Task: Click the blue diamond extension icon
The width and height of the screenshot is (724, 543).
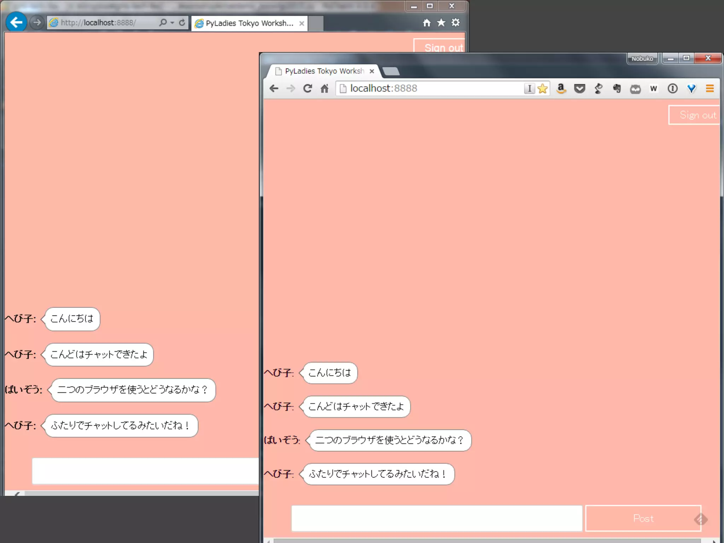Action: point(691,88)
